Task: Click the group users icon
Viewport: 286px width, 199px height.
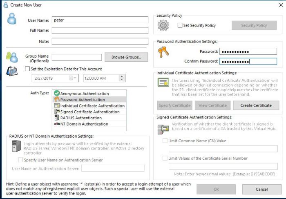Action: click(12, 57)
